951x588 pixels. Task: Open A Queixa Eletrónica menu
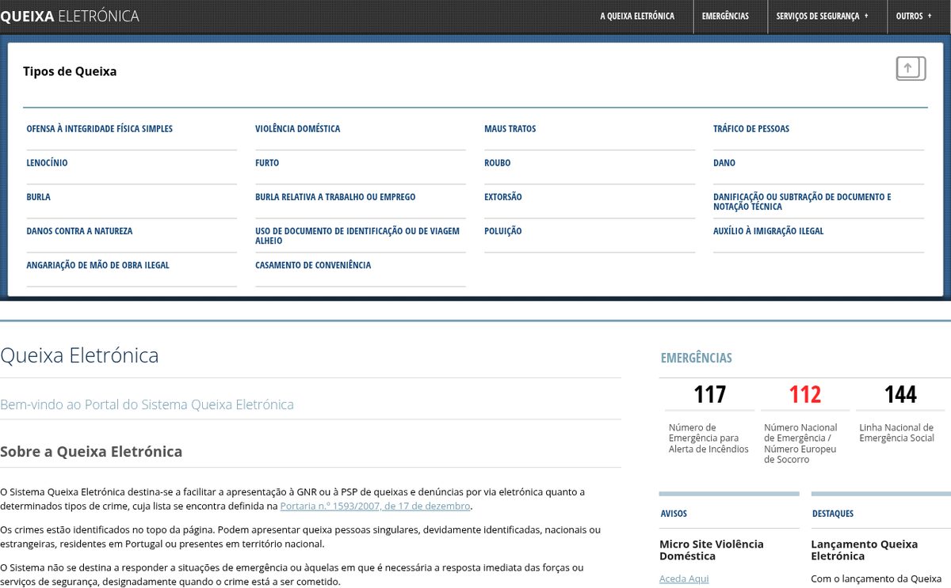click(x=637, y=16)
